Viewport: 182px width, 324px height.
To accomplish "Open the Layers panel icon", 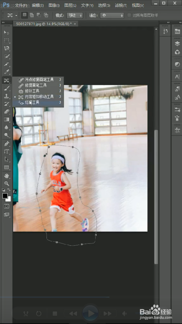I will click(177, 44).
